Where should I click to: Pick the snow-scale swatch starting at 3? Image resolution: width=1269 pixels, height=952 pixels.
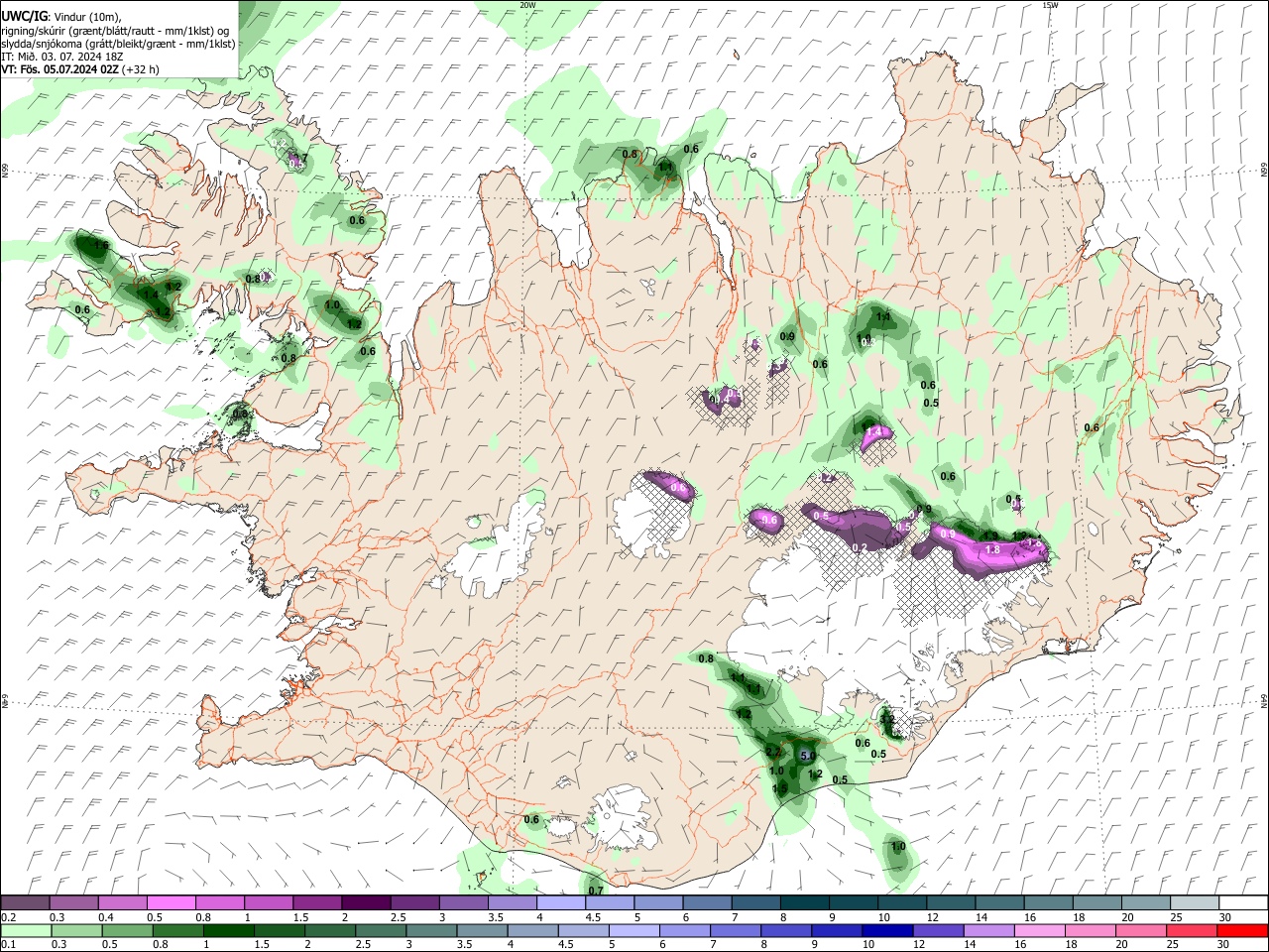point(463,903)
